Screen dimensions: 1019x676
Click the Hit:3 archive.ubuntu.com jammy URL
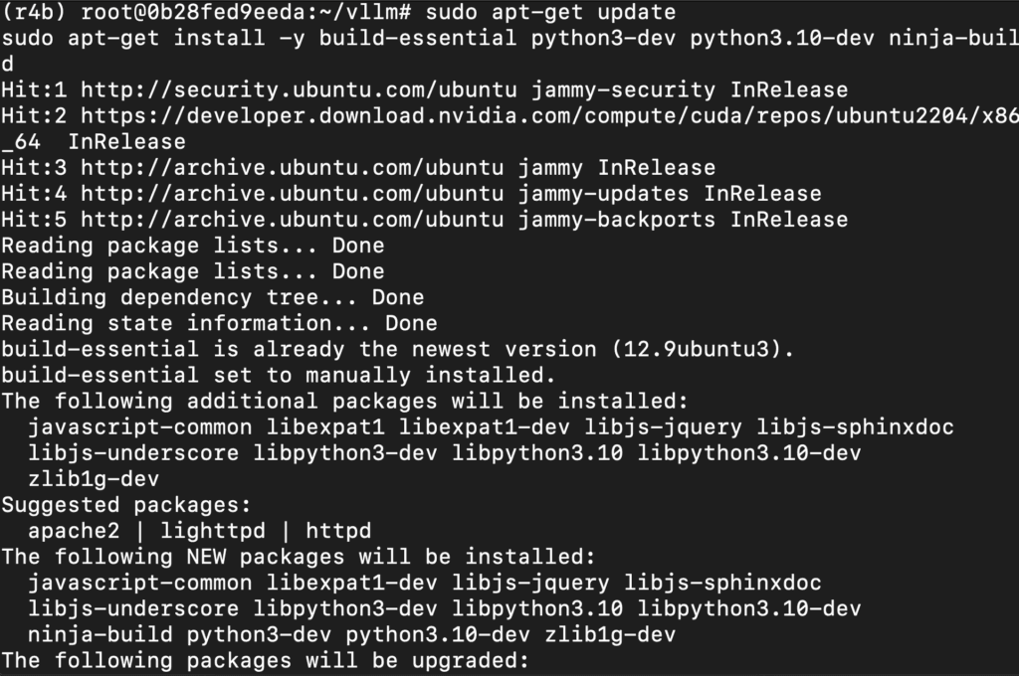point(293,168)
